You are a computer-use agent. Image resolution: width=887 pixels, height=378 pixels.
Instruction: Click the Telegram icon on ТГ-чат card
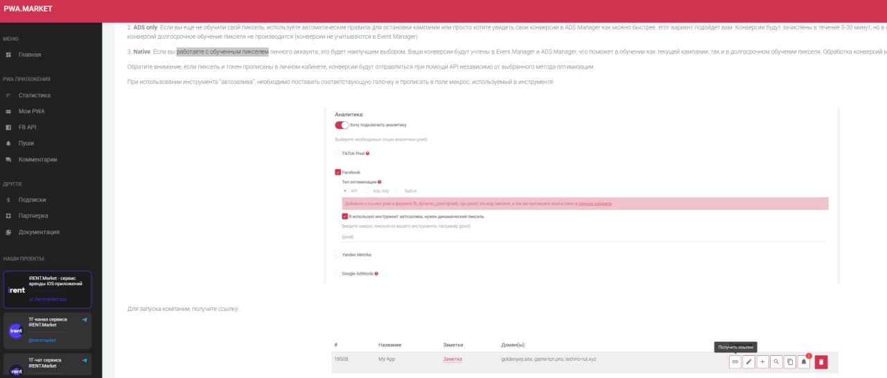85,360
